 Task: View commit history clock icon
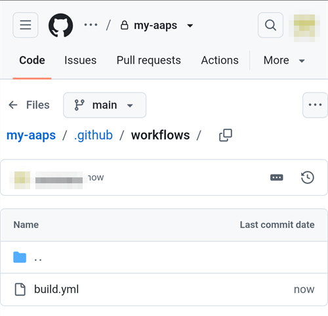(x=308, y=177)
